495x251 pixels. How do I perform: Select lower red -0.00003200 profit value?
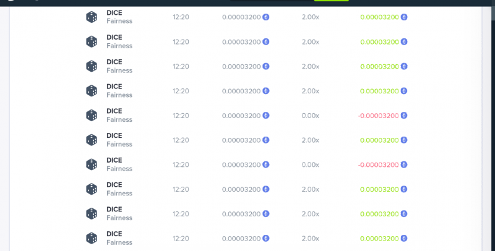379,165
